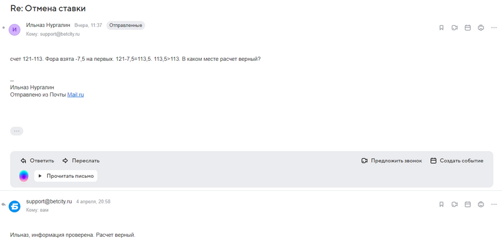Click video call icon on betcity email
This screenshot has height=247, width=502.
(454, 204)
